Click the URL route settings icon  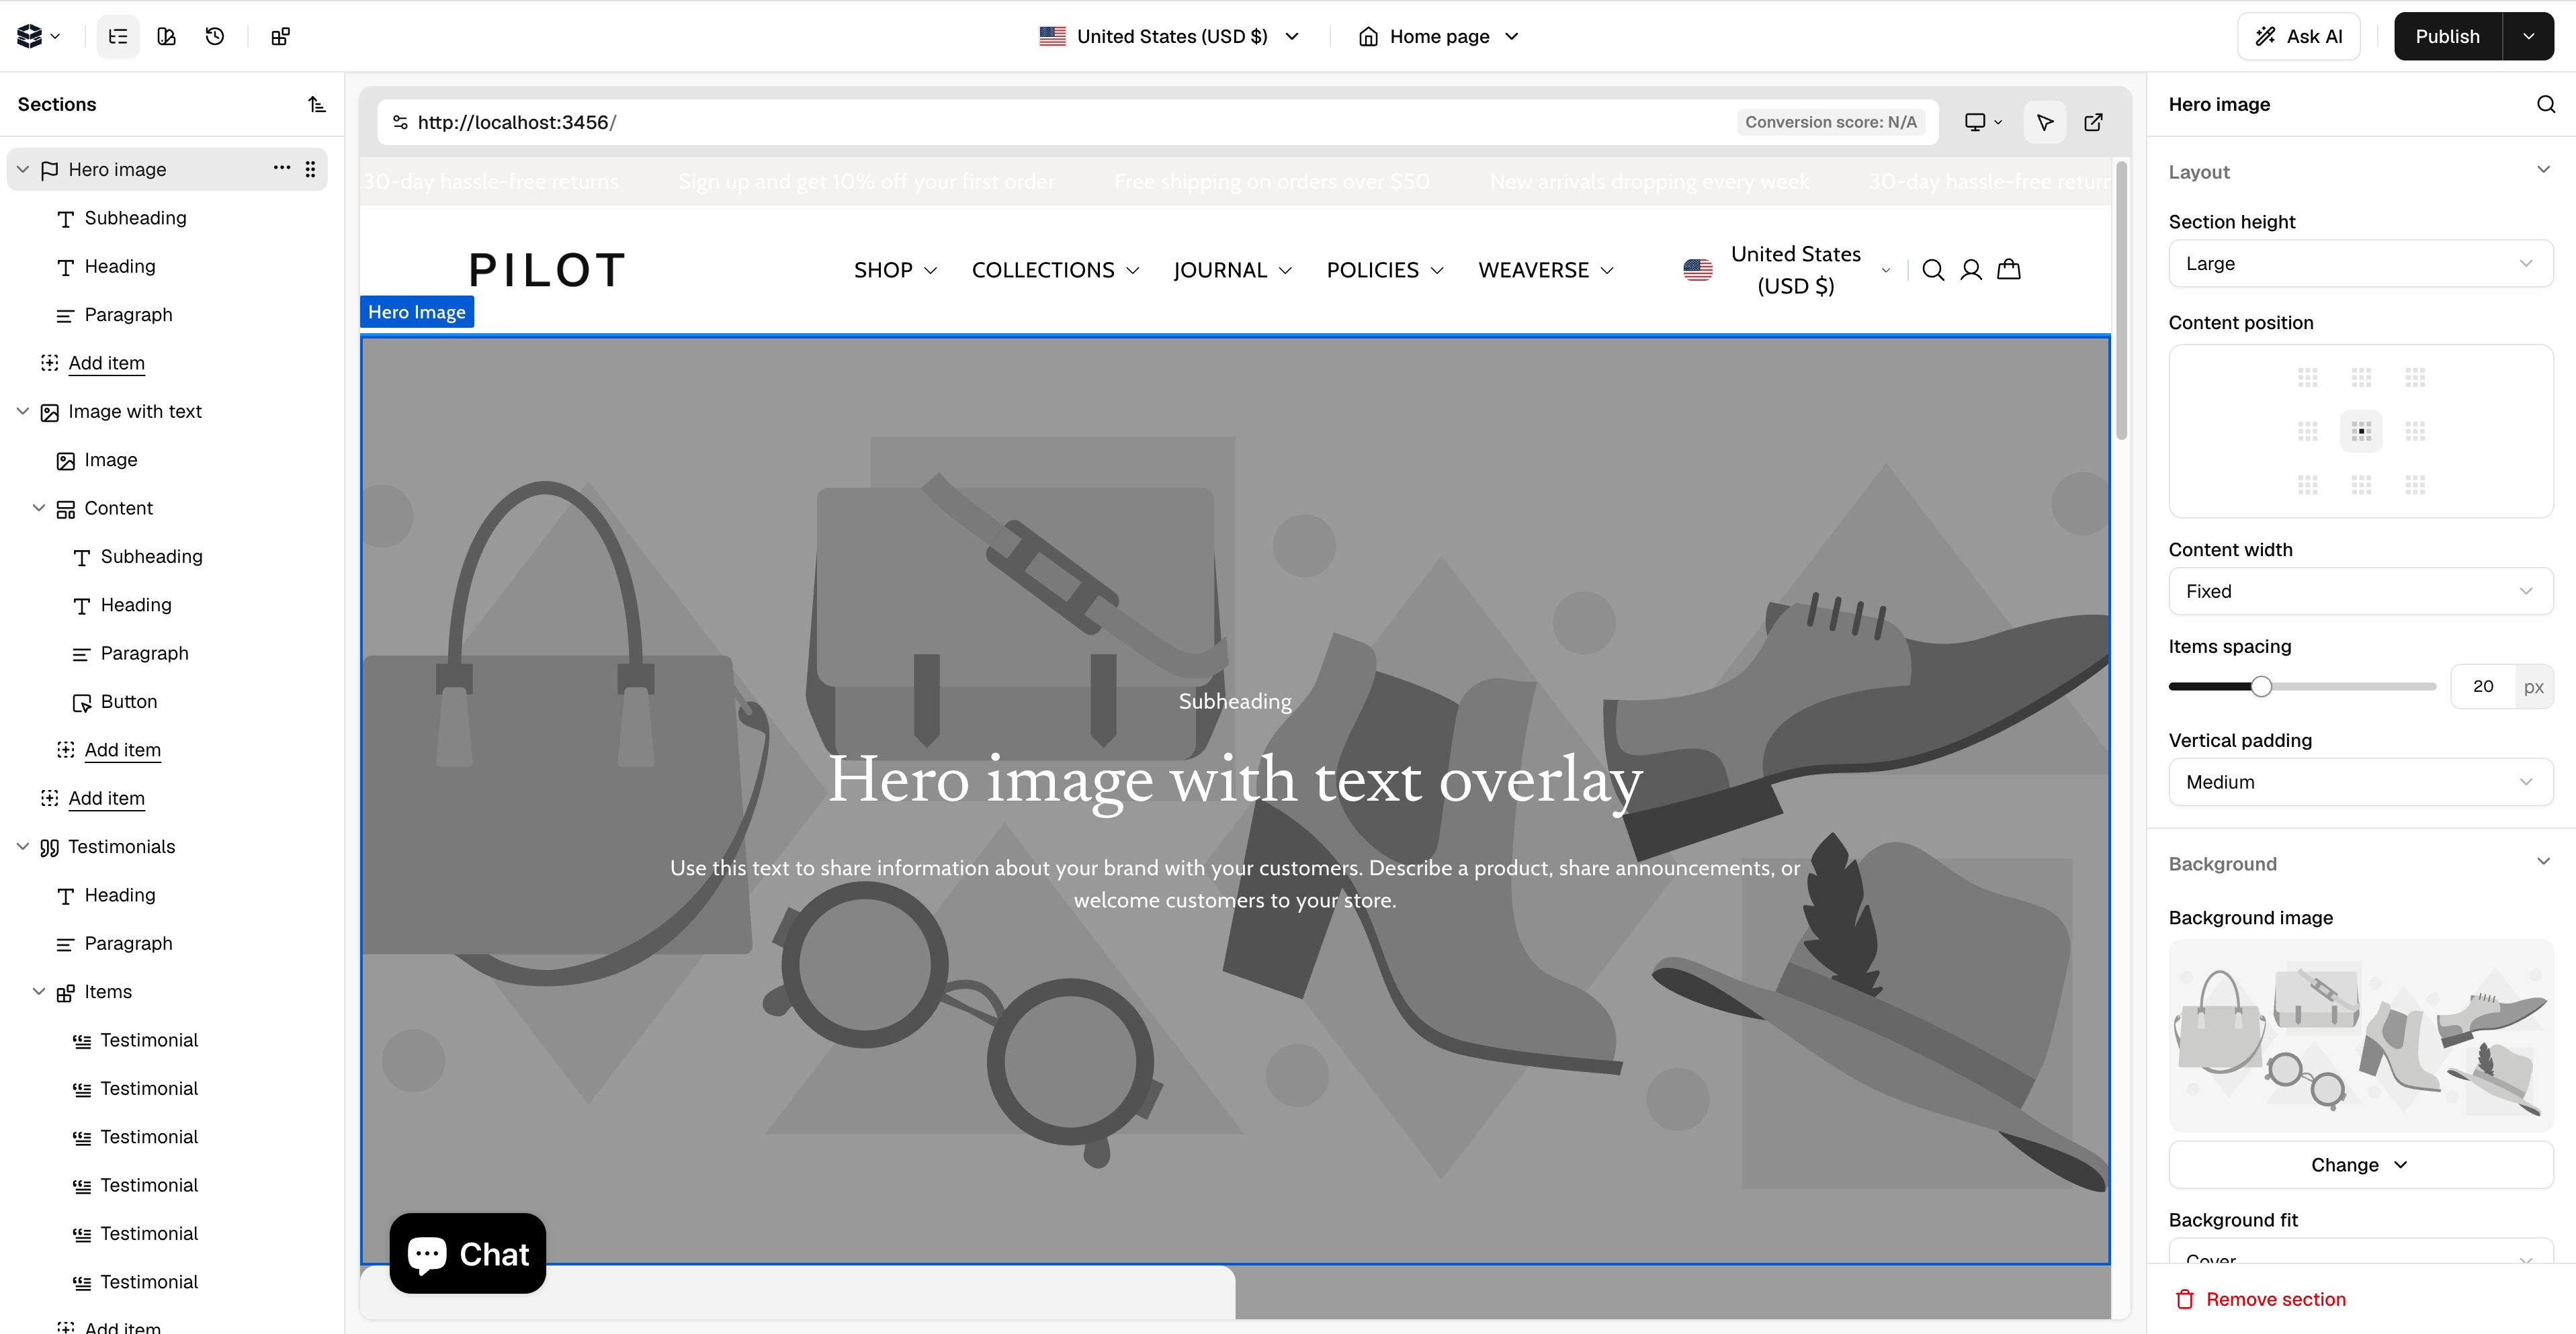click(400, 122)
